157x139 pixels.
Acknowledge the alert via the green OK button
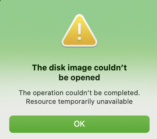click(x=79, y=124)
